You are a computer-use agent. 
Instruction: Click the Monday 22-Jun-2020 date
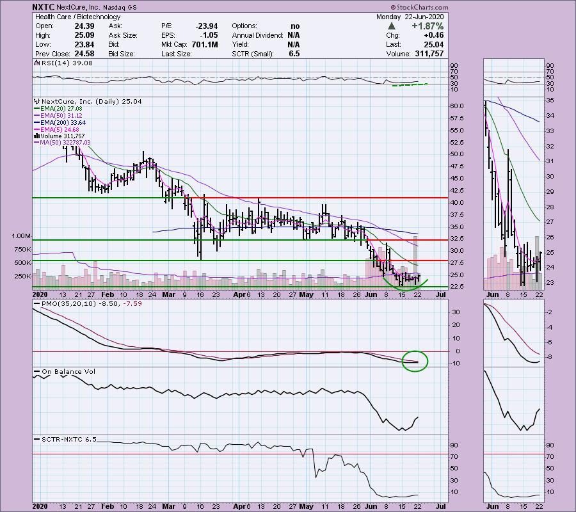410,17
